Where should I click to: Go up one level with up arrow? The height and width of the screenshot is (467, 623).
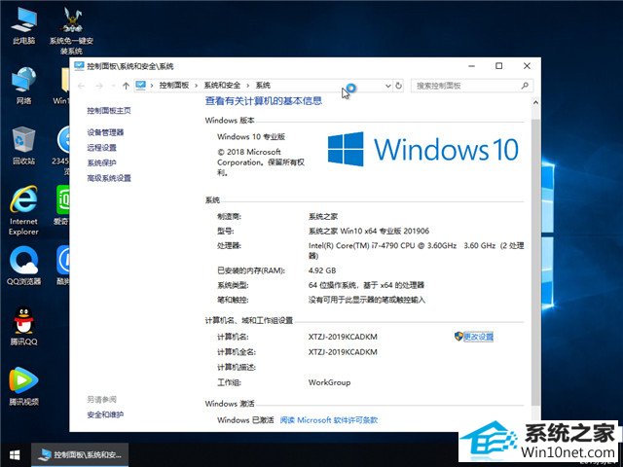coord(126,86)
